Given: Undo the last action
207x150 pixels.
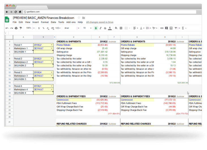Looking at the screenshot, I should pos(7,28).
